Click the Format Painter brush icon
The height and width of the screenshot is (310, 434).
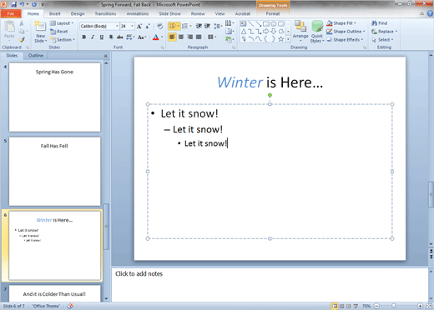(22, 40)
